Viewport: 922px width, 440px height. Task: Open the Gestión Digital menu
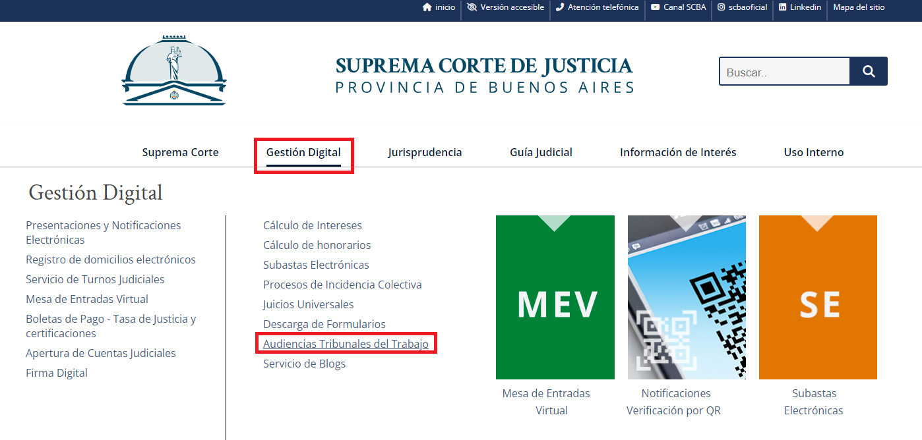(303, 152)
